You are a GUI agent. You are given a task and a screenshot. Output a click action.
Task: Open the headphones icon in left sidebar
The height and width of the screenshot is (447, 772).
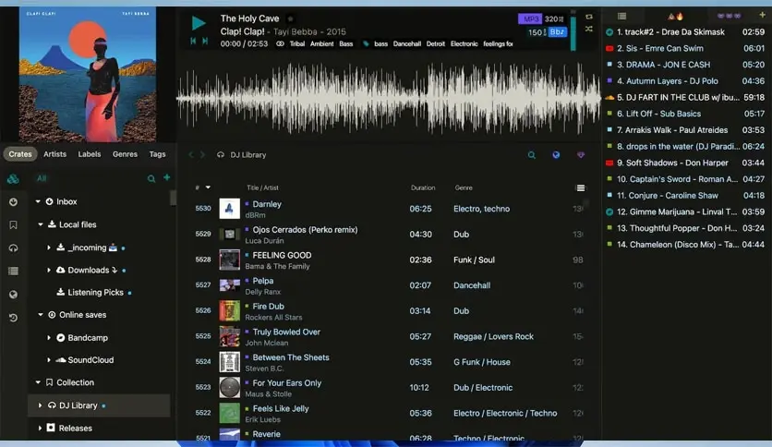[x=13, y=248]
